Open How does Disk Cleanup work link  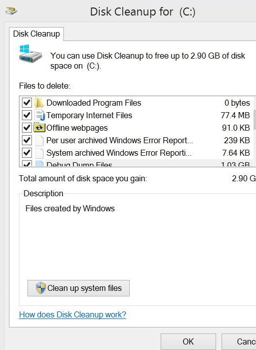click(x=72, y=315)
